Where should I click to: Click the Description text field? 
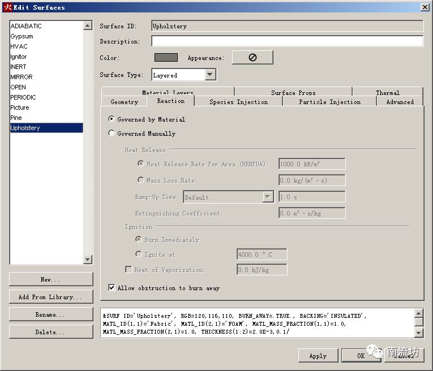tap(287, 41)
